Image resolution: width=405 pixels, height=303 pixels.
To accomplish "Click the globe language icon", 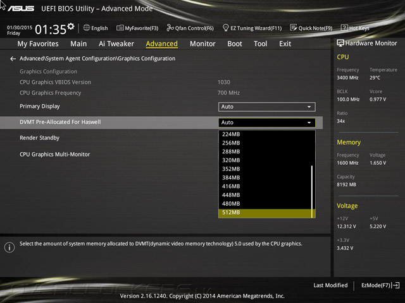I will tap(87, 28).
